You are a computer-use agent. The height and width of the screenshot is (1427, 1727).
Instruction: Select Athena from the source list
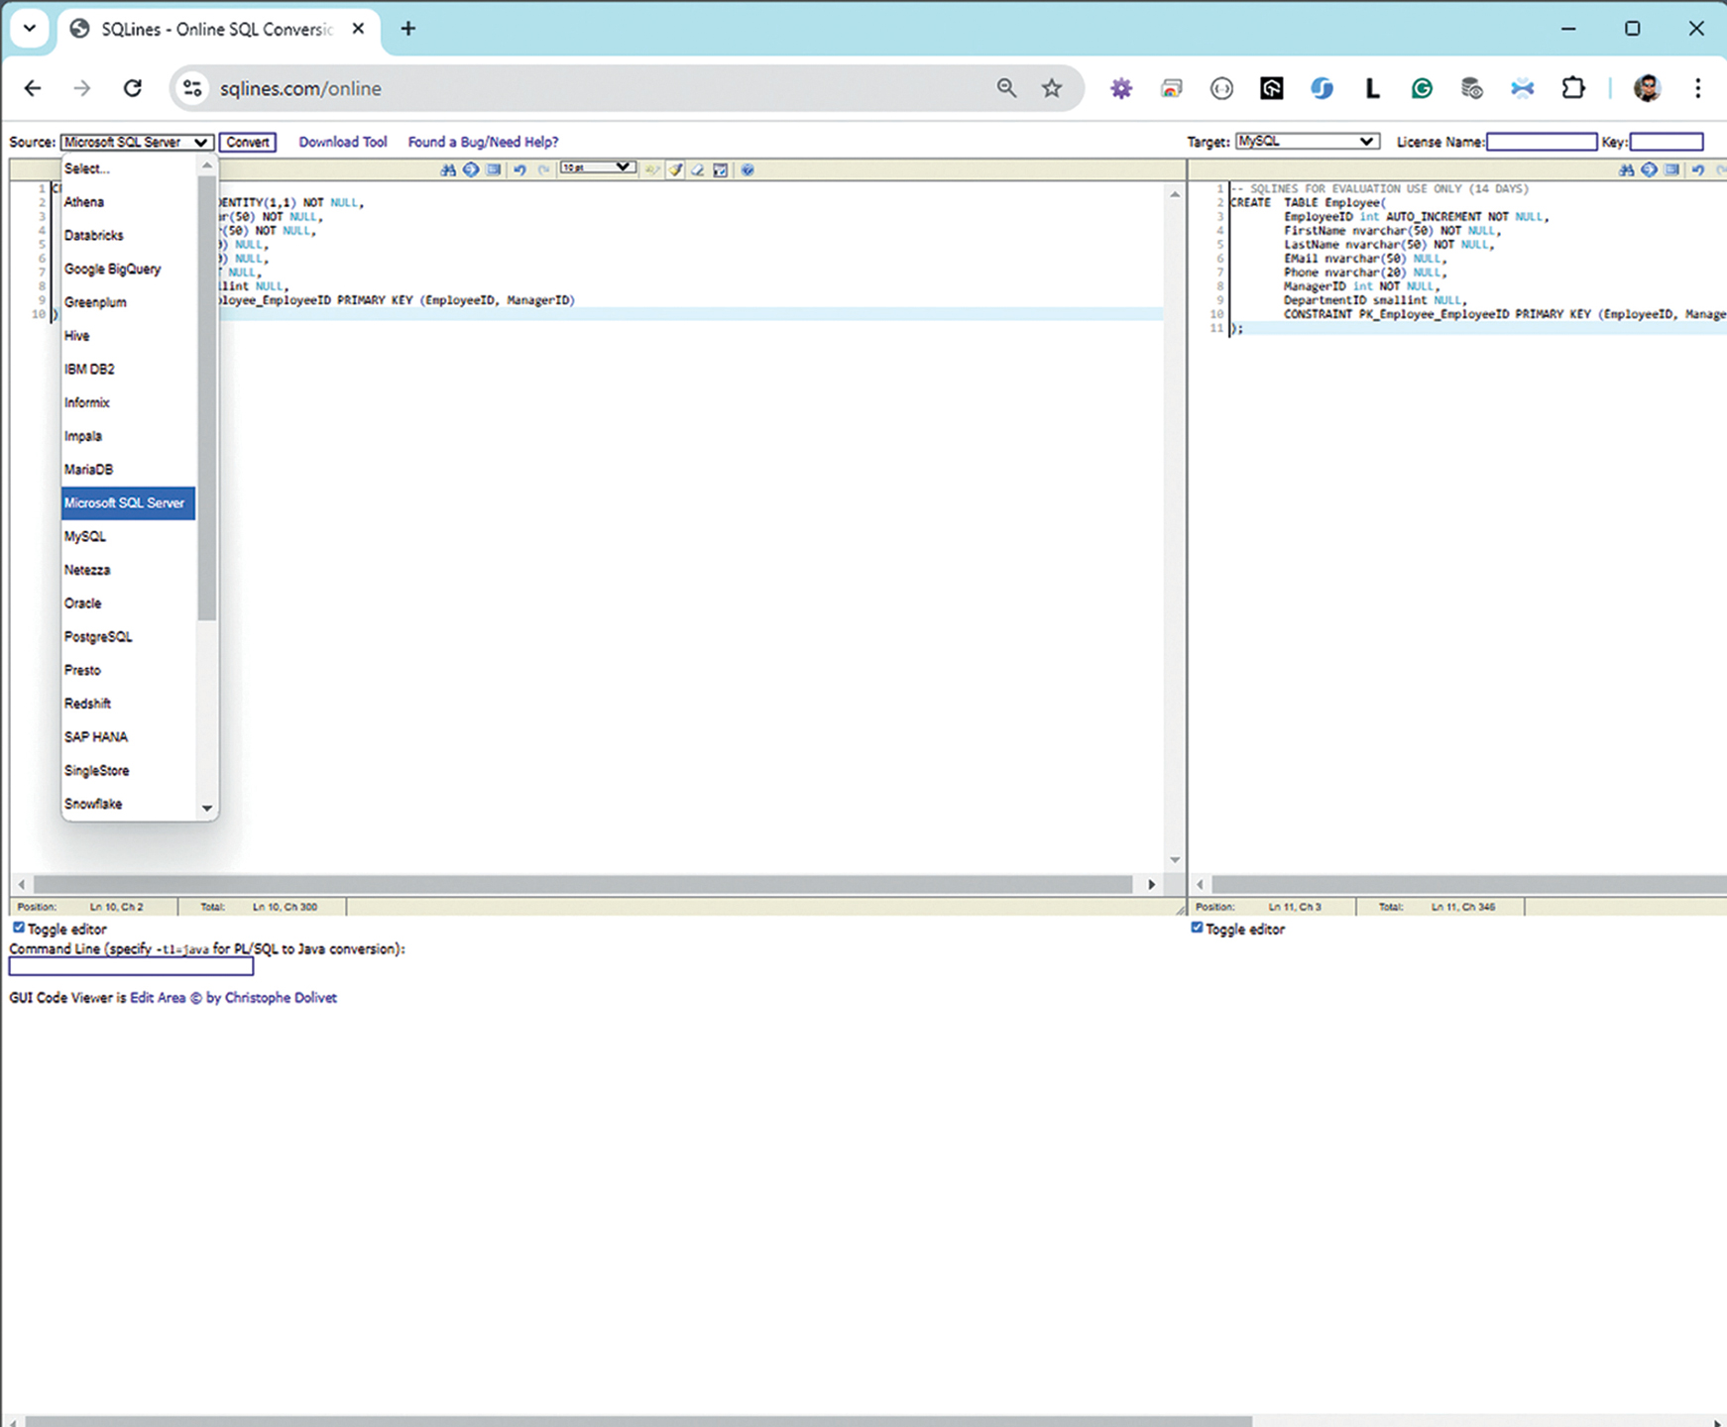[x=128, y=202]
